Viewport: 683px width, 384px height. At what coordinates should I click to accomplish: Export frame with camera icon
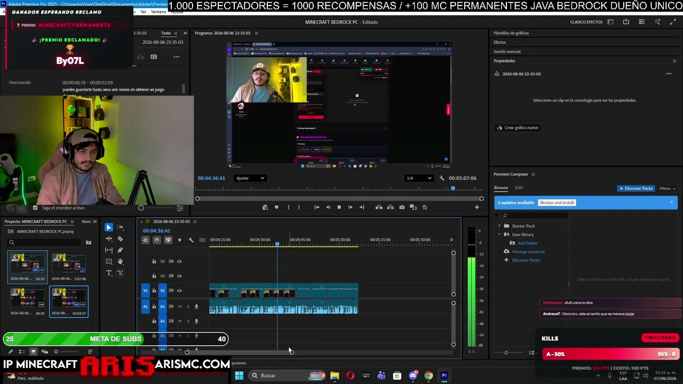tap(402, 207)
